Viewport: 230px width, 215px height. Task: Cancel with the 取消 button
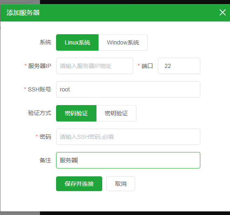(x=121, y=184)
